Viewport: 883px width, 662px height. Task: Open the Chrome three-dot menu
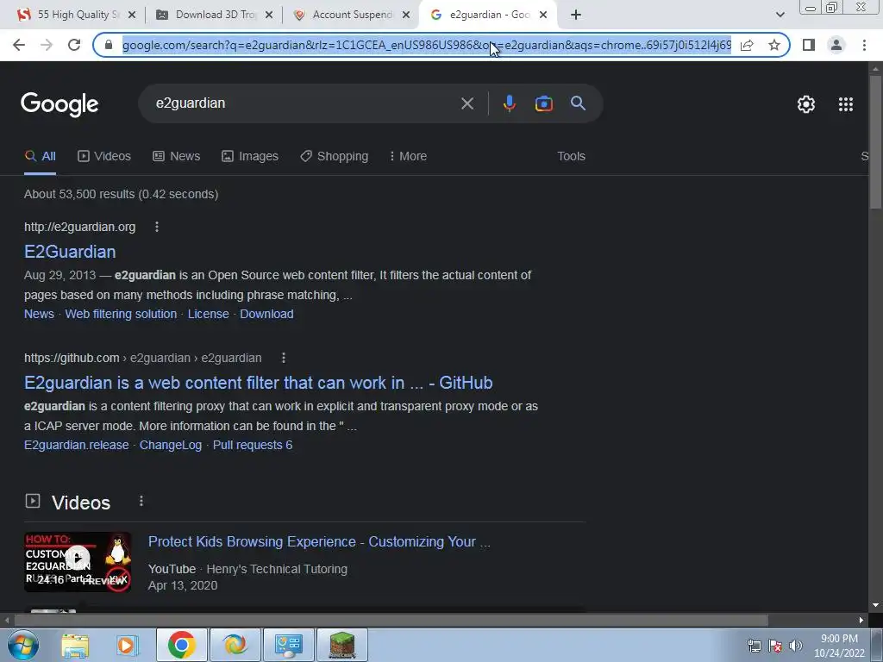[x=864, y=45]
